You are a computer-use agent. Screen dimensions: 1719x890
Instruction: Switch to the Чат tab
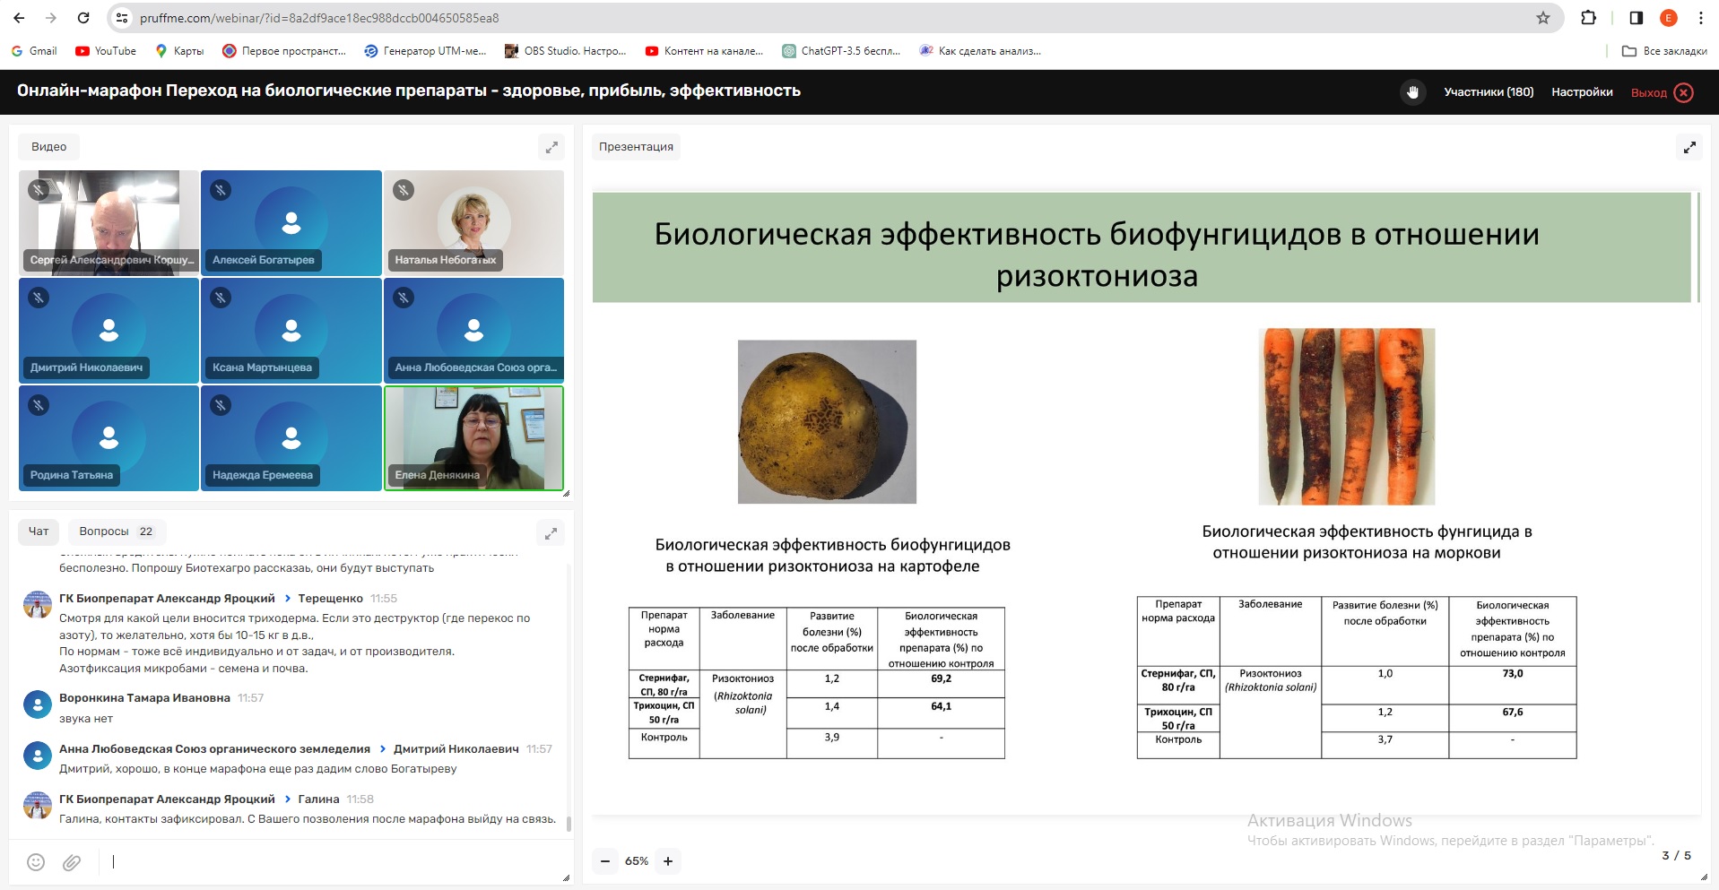tap(39, 531)
